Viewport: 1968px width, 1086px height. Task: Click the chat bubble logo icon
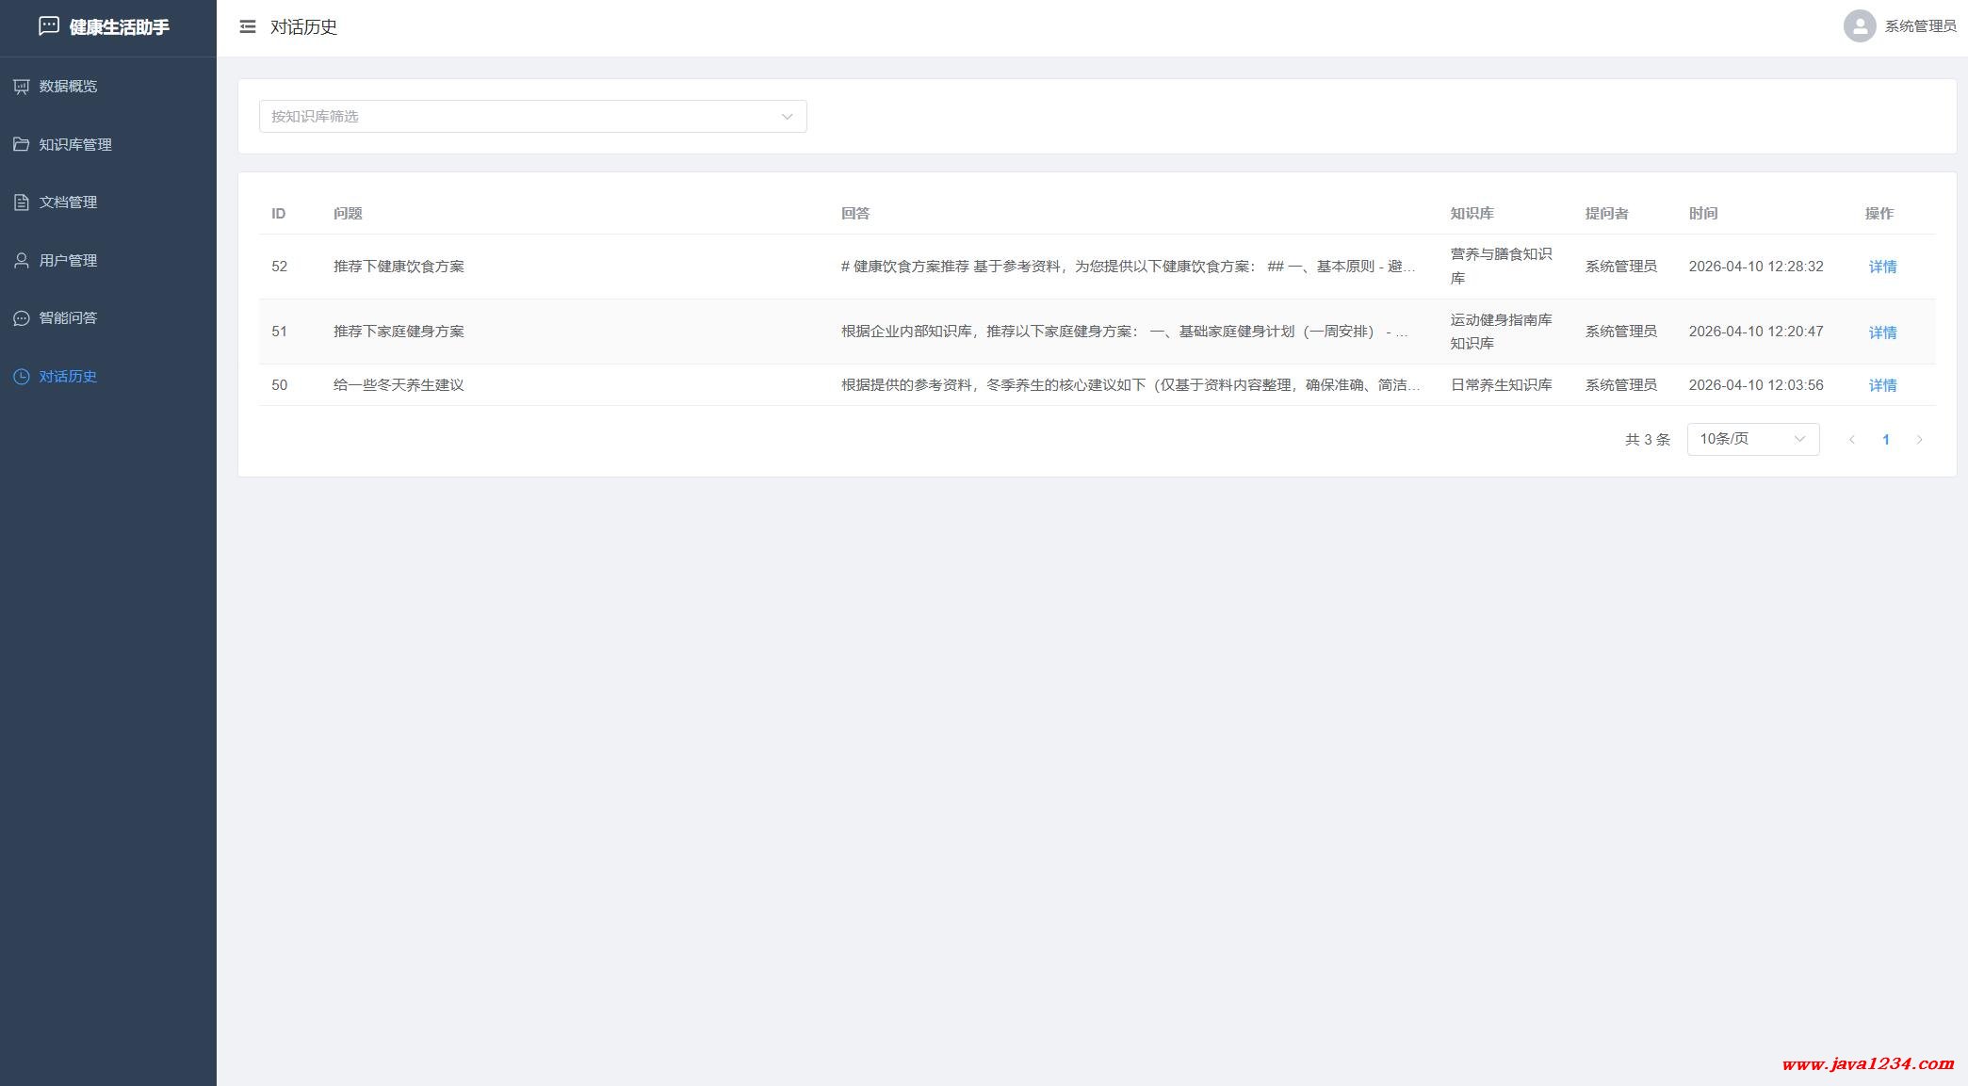point(49,26)
